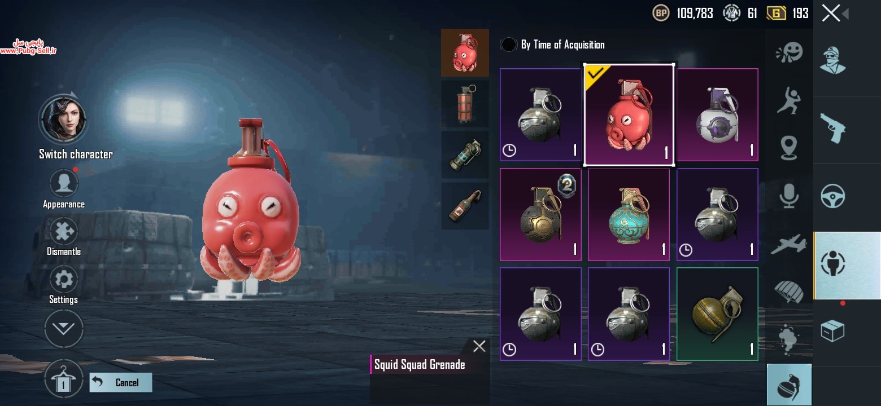Image resolution: width=881 pixels, height=406 pixels.
Task: Open the Settings gear icon
Action: click(x=64, y=279)
